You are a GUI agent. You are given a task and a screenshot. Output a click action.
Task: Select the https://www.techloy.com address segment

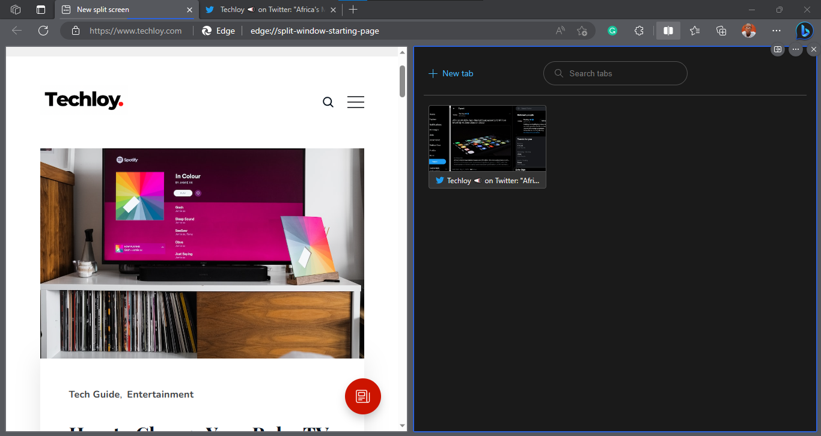[x=135, y=31]
